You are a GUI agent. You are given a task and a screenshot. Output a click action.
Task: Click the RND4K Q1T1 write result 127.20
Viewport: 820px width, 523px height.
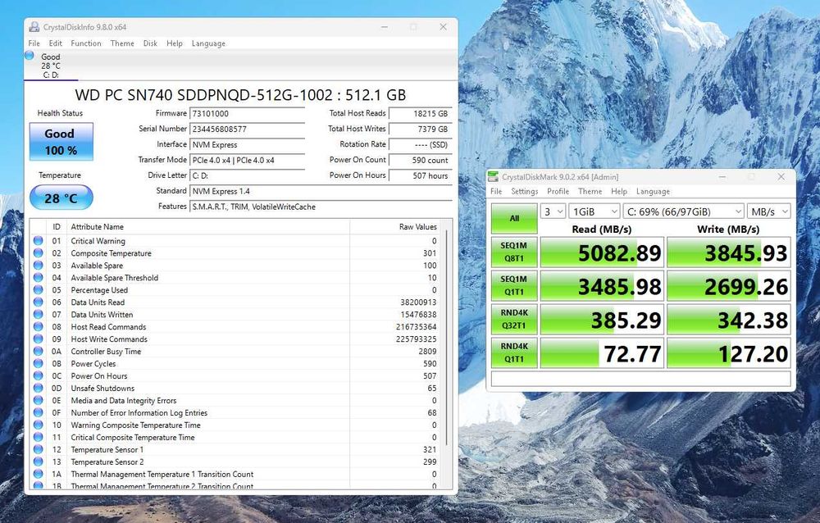click(x=728, y=353)
